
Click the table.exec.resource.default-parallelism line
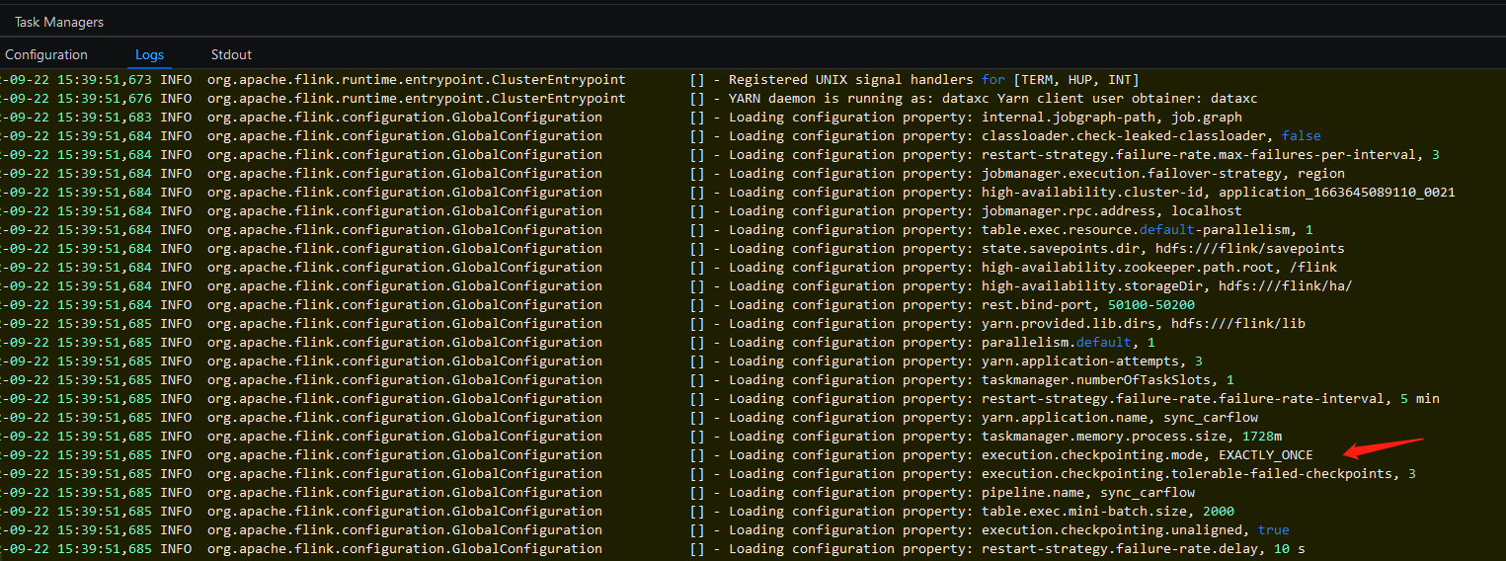pos(657,230)
